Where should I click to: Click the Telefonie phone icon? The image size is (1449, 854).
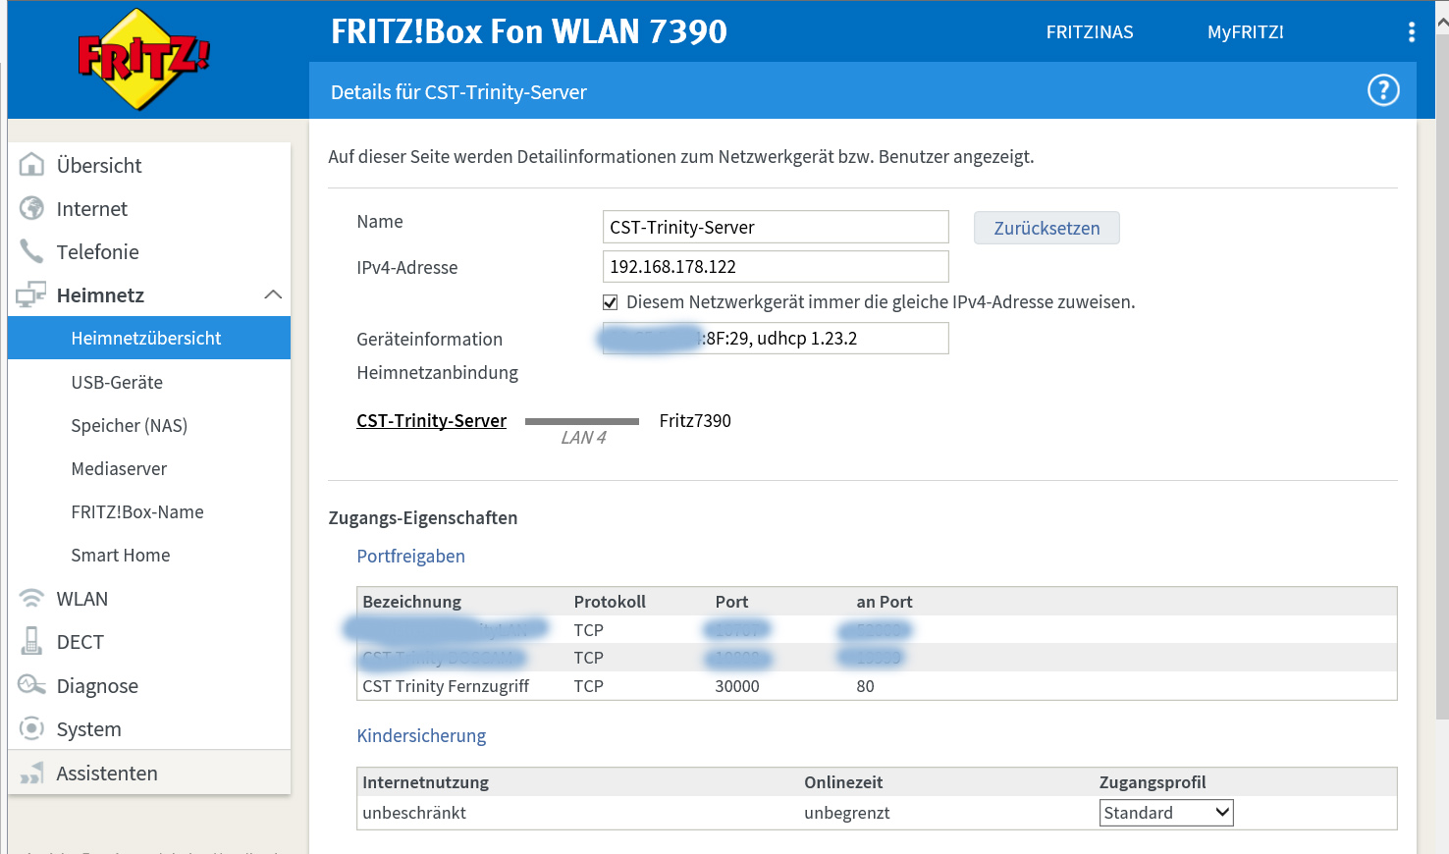coord(31,251)
